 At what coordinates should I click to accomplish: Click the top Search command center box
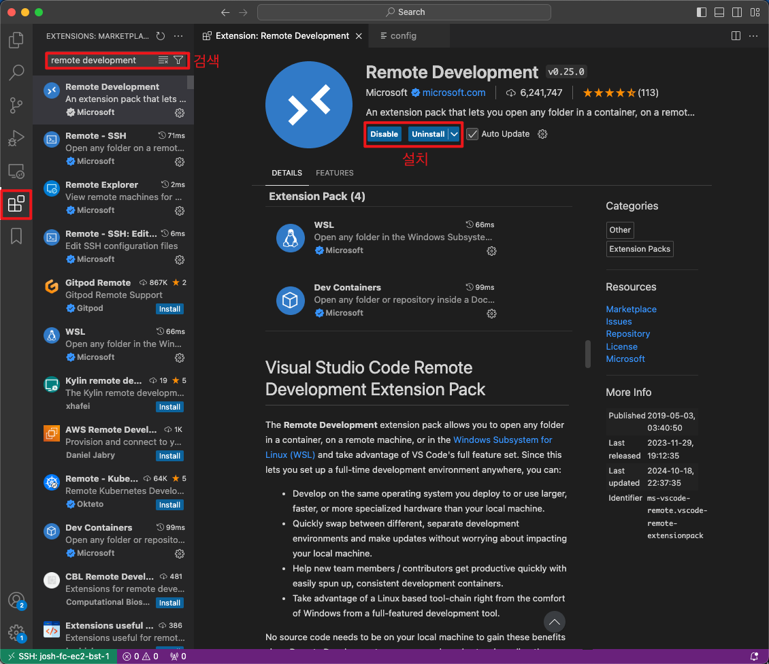click(x=404, y=12)
